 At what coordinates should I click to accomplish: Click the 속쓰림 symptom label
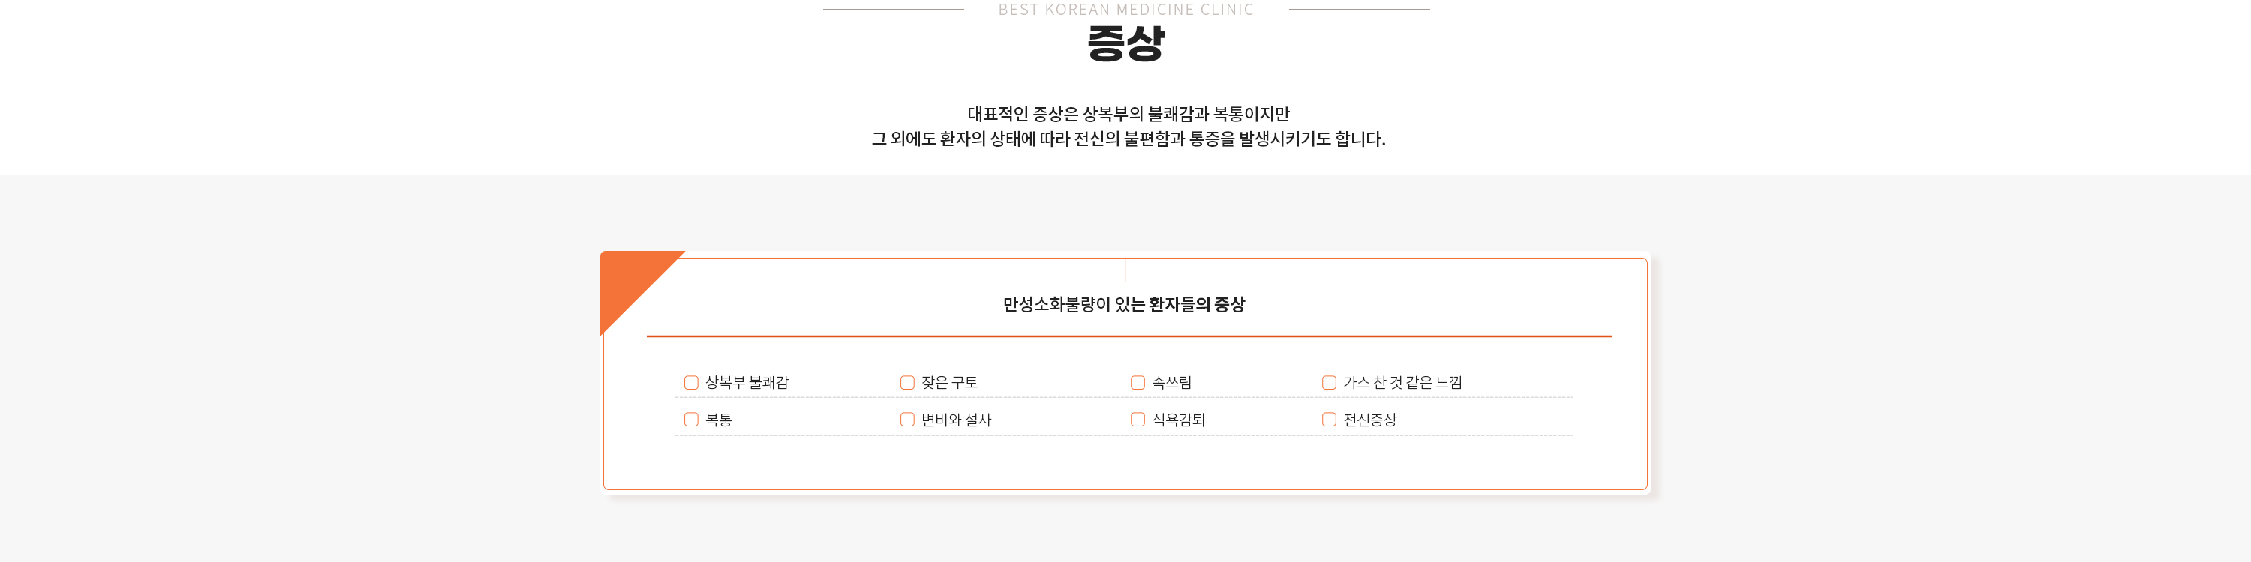pyautogui.click(x=1172, y=382)
